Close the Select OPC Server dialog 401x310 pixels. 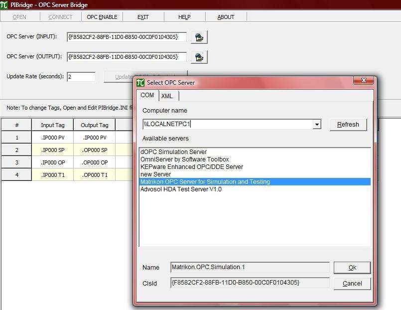point(364,80)
